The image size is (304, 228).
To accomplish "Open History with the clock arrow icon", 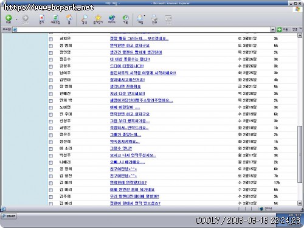I will pos(125,19).
